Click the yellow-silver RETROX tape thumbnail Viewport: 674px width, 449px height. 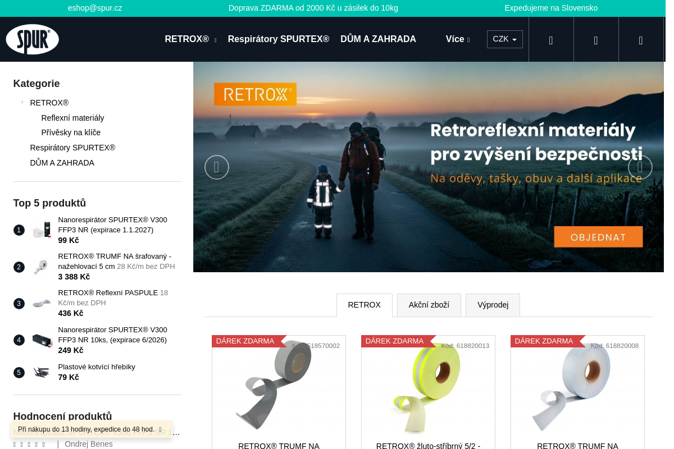coord(427,387)
